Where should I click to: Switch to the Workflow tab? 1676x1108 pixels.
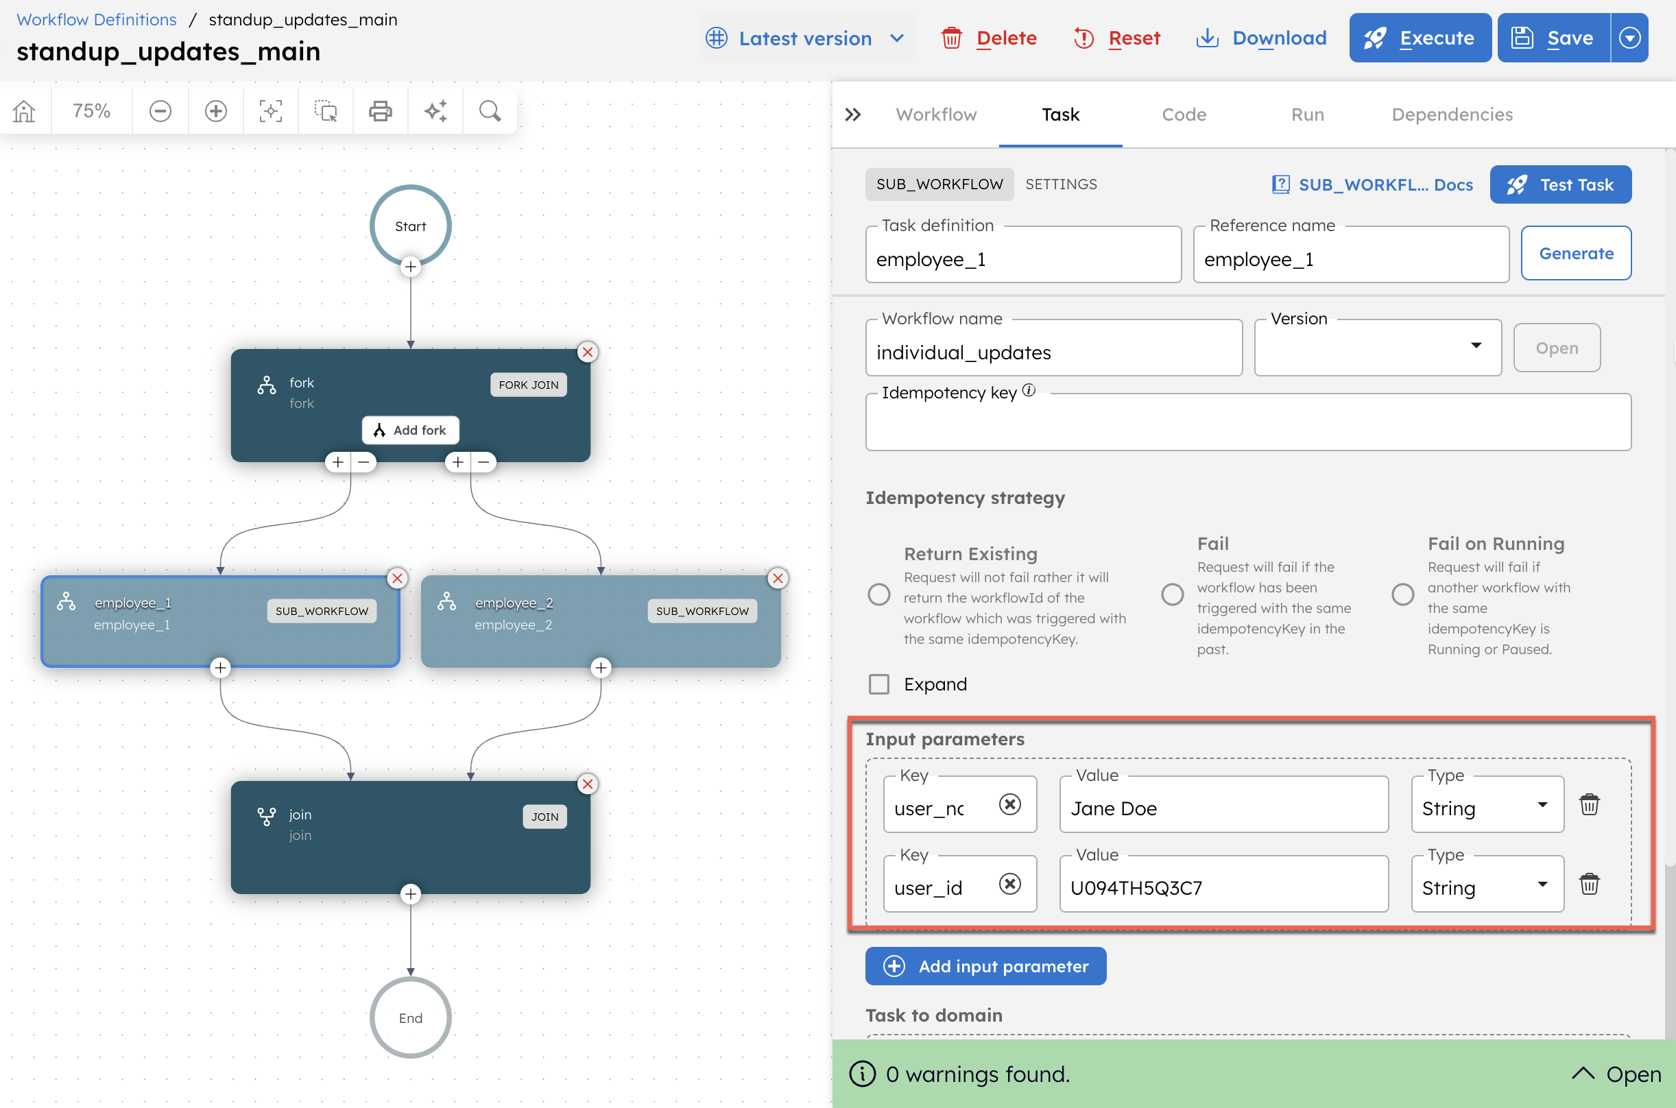click(935, 115)
